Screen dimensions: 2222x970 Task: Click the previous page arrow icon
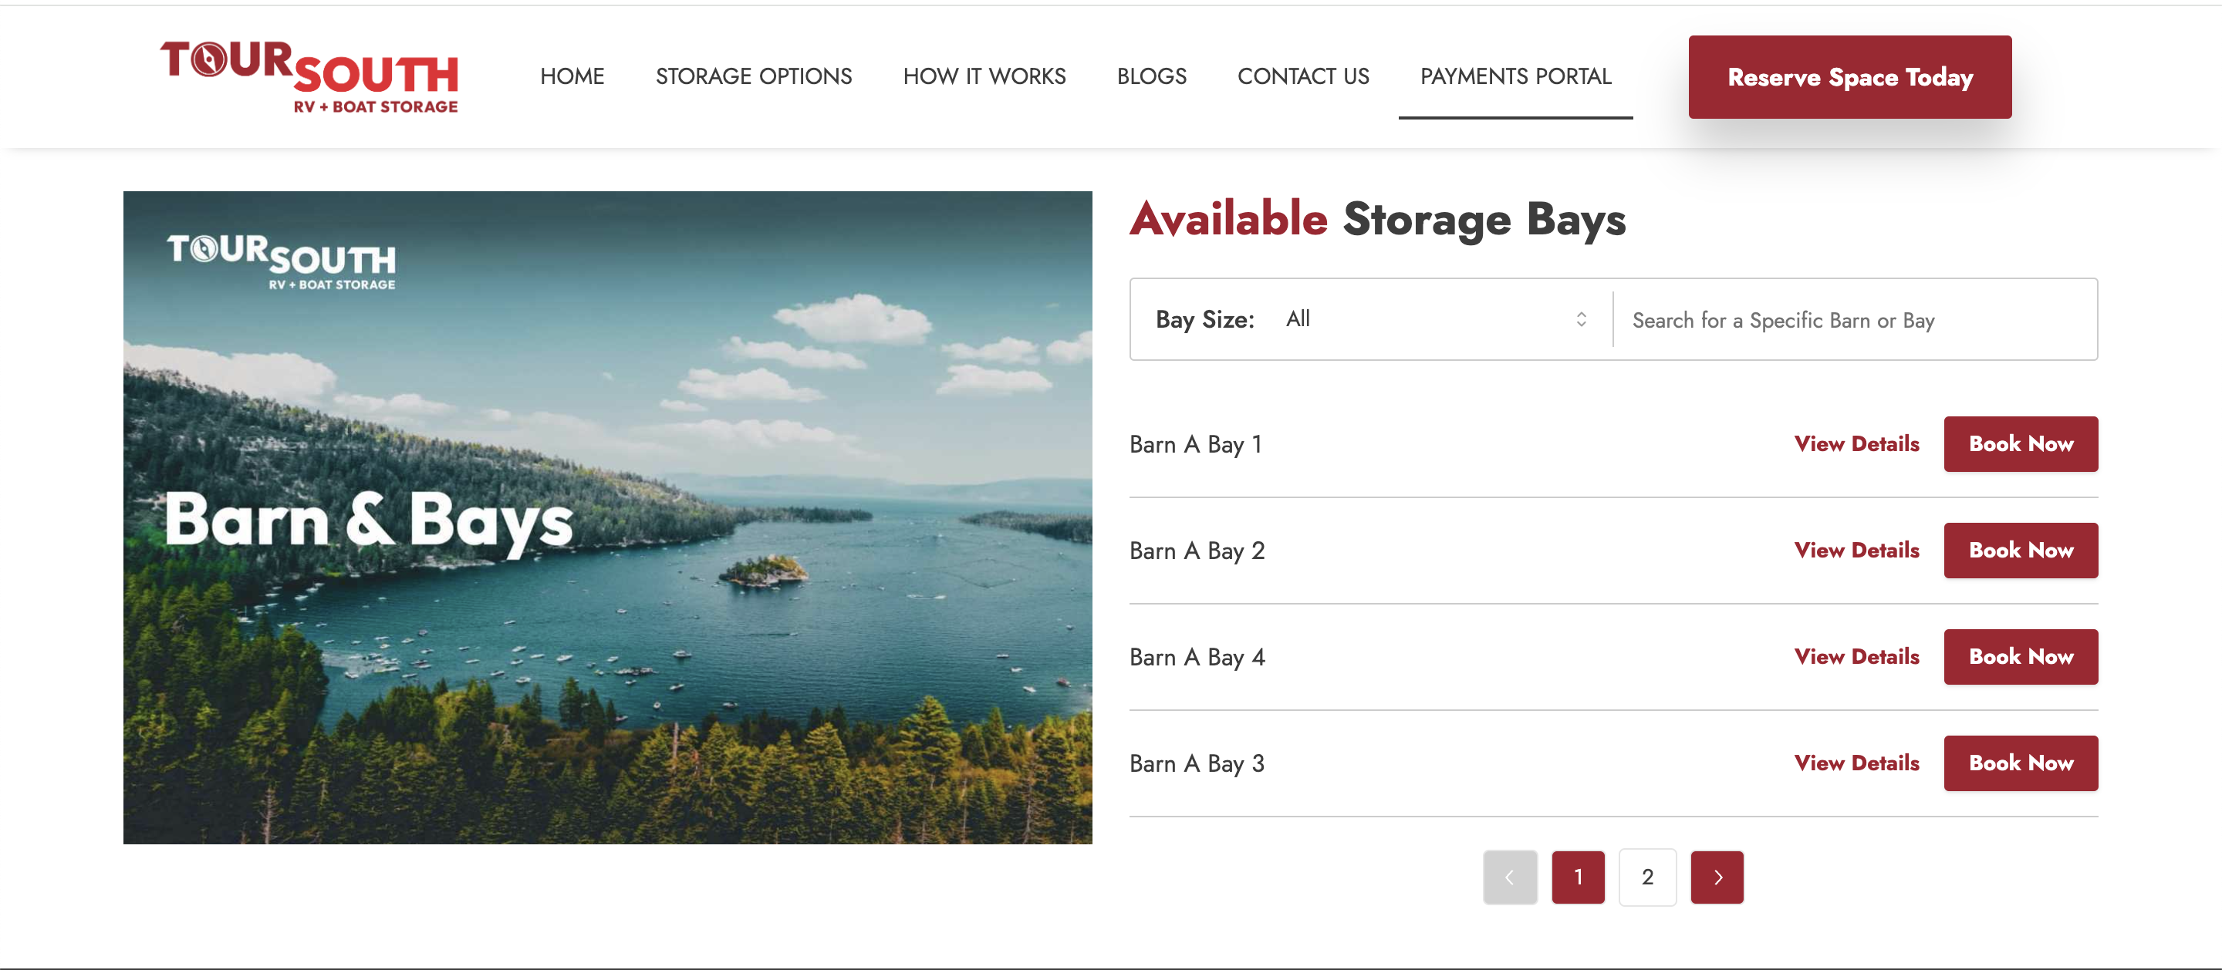coord(1508,877)
